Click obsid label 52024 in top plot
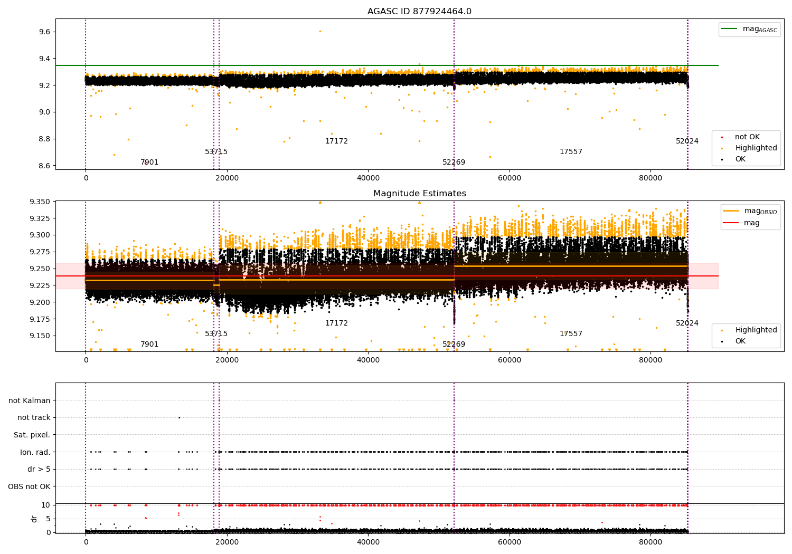 [687, 141]
